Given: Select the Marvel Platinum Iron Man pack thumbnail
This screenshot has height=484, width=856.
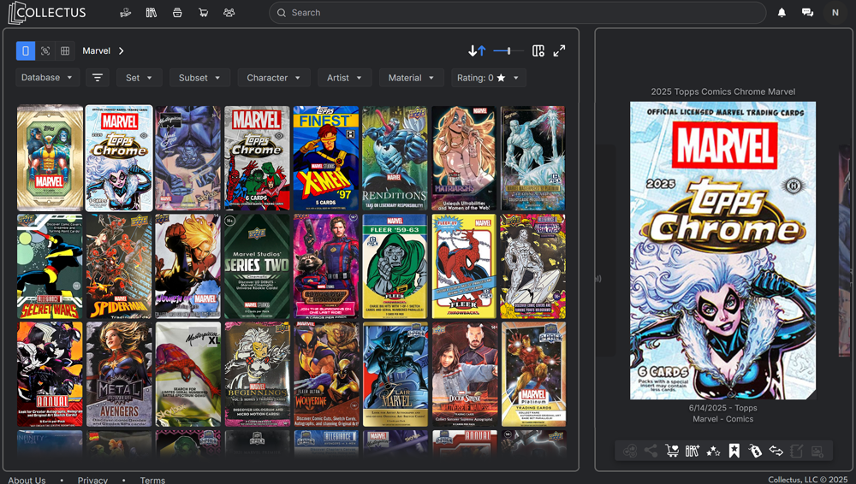Looking at the screenshot, I should click(533, 375).
